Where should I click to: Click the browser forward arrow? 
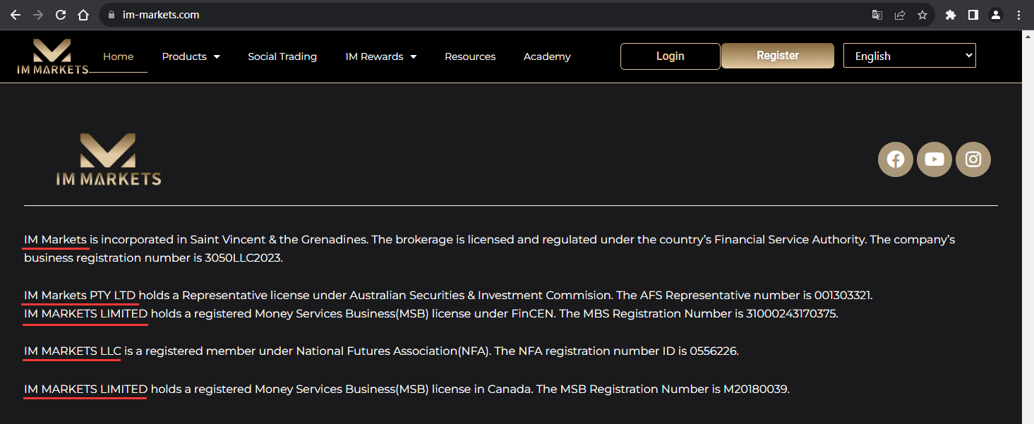38,15
